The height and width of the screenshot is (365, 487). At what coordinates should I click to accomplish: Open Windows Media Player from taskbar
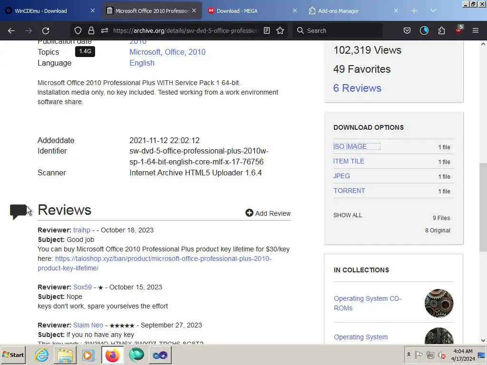88,355
